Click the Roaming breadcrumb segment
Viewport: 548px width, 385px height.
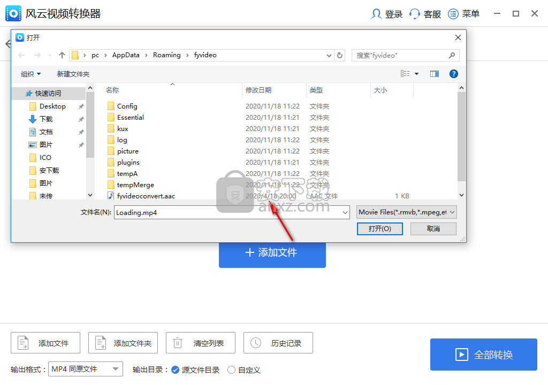(x=167, y=55)
